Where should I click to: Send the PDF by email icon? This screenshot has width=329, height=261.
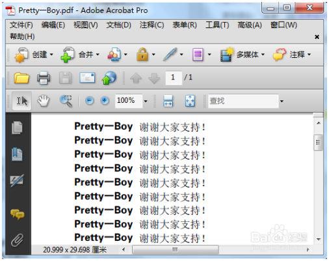[87, 77]
